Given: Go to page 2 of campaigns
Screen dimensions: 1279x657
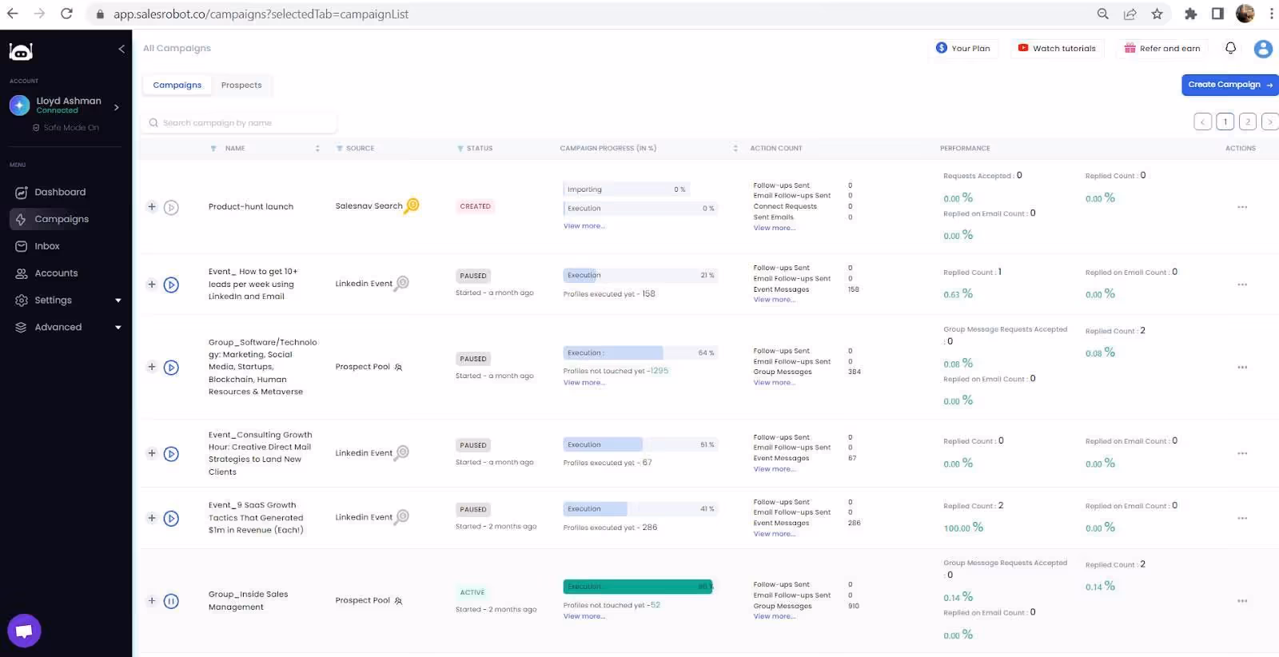Looking at the screenshot, I should 1248,121.
